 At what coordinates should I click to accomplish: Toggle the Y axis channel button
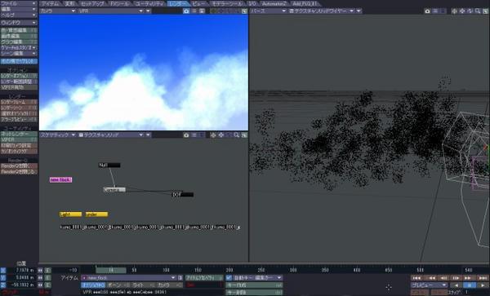(3, 277)
